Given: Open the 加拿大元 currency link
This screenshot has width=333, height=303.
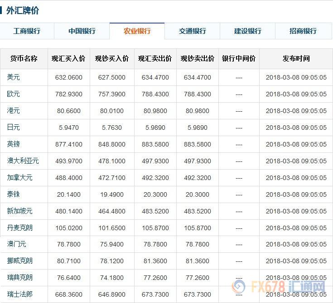Looking at the screenshot, I should [x=19, y=178].
